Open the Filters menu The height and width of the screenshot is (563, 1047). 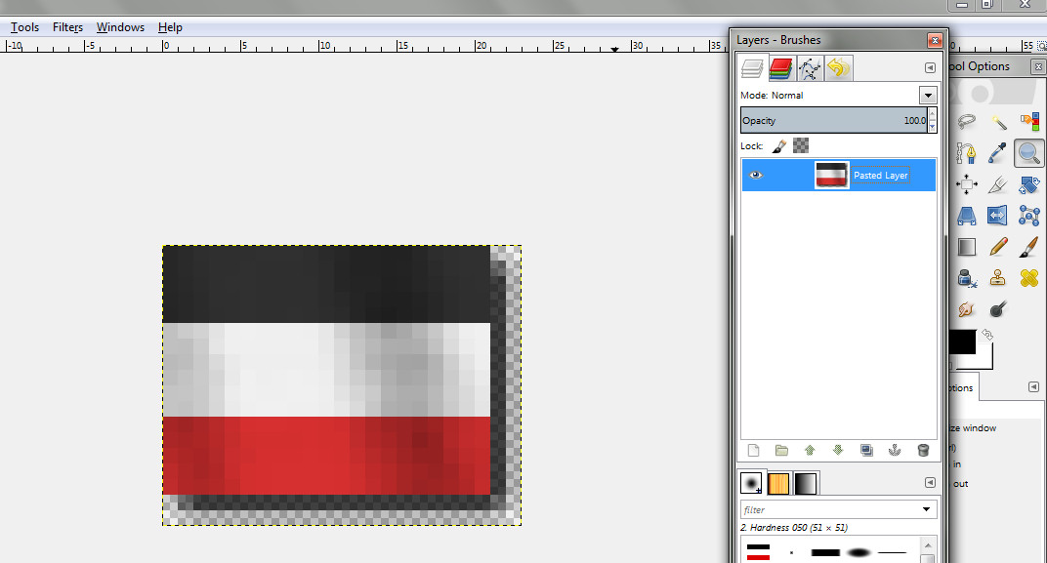coord(67,27)
